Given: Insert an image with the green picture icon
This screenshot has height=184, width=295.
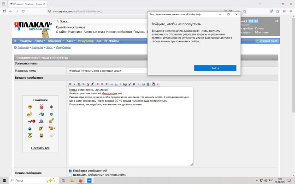Looking at the screenshot, I should point(143,84).
